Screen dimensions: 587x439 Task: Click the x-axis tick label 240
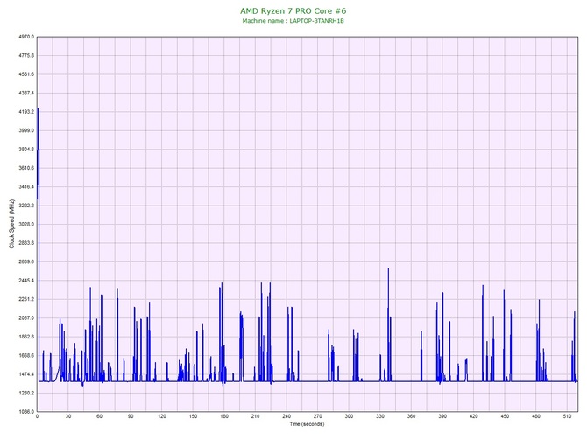pos(286,416)
